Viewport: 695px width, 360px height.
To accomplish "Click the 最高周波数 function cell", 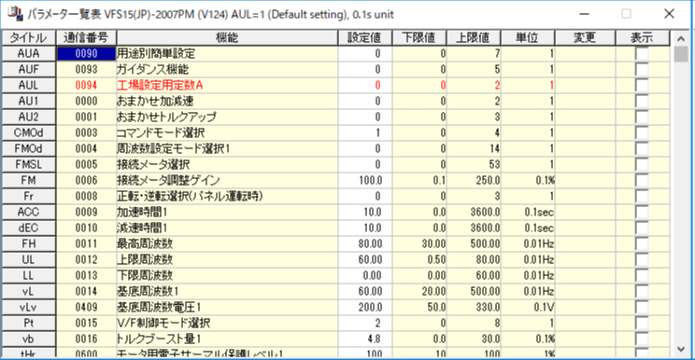I will tap(227, 243).
